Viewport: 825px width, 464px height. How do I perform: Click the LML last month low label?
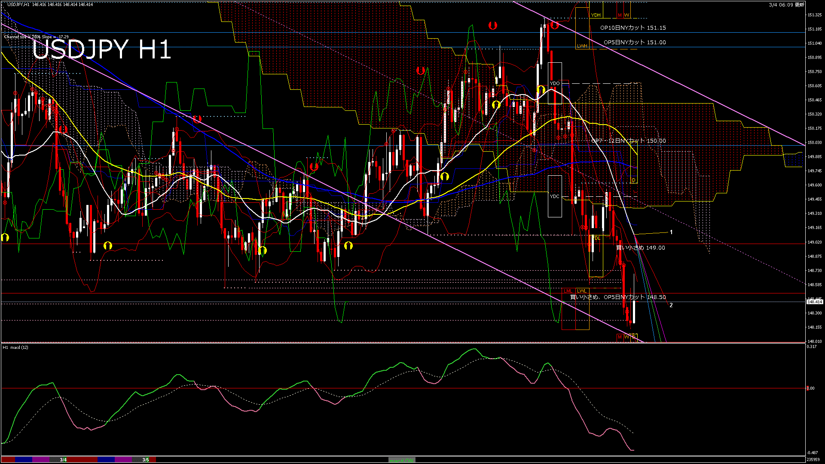568,291
